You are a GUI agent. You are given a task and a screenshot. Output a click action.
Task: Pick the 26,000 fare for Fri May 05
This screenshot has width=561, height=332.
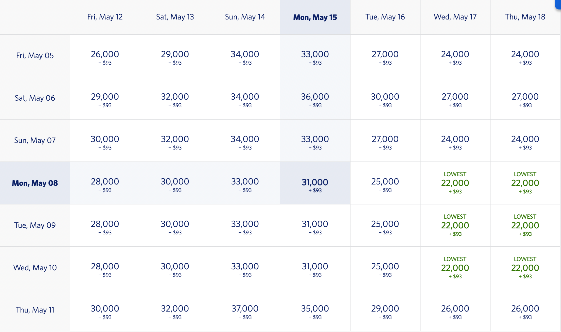pyautogui.click(x=105, y=56)
